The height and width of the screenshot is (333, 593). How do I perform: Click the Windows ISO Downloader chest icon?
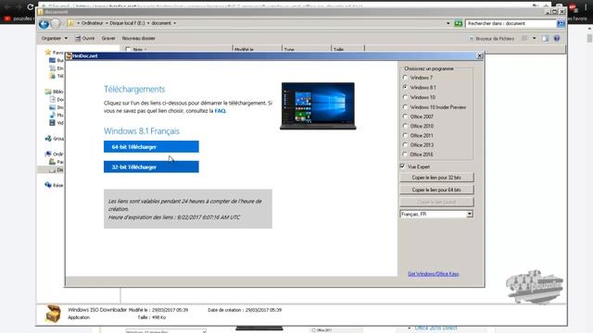coord(53,314)
